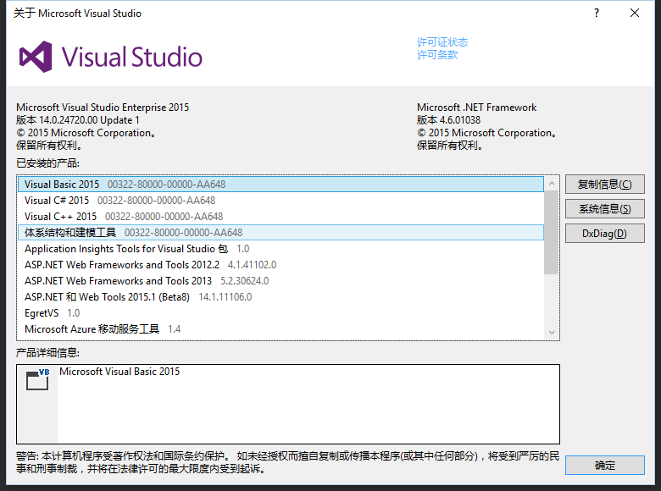Select Application Insights Tools for Visual Studio 包
The width and height of the screenshot is (661, 491).
point(281,248)
